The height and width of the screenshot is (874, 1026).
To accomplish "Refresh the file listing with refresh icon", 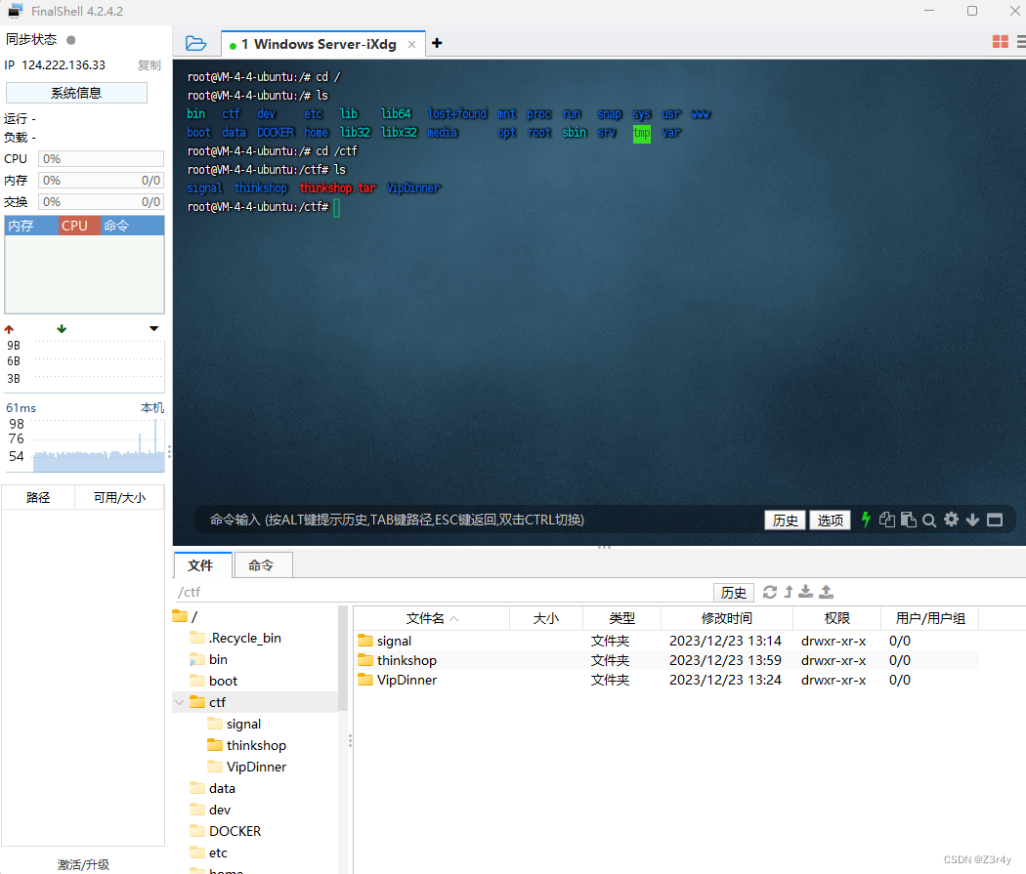I will 770,592.
